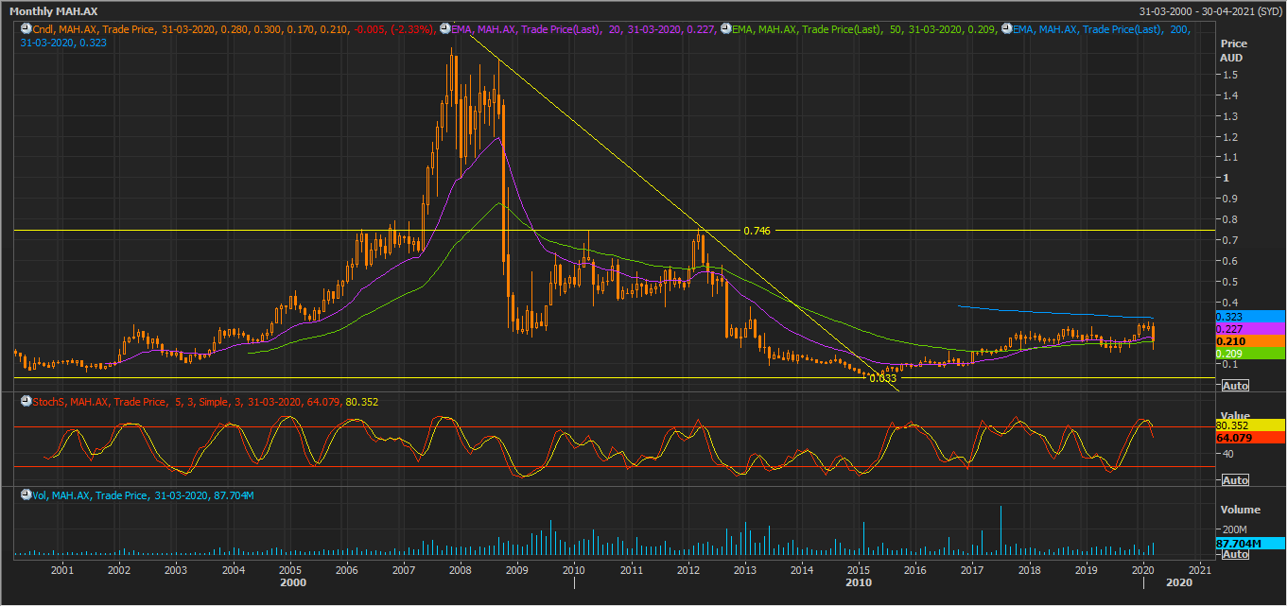Image resolution: width=1288 pixels, height=607 pixels.
Task: Click the green 0.209 price tag
Action: [1250, 354]
